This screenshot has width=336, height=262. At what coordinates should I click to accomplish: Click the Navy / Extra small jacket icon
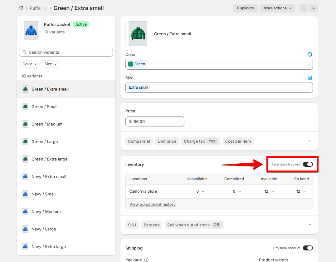tap(25, 177)
